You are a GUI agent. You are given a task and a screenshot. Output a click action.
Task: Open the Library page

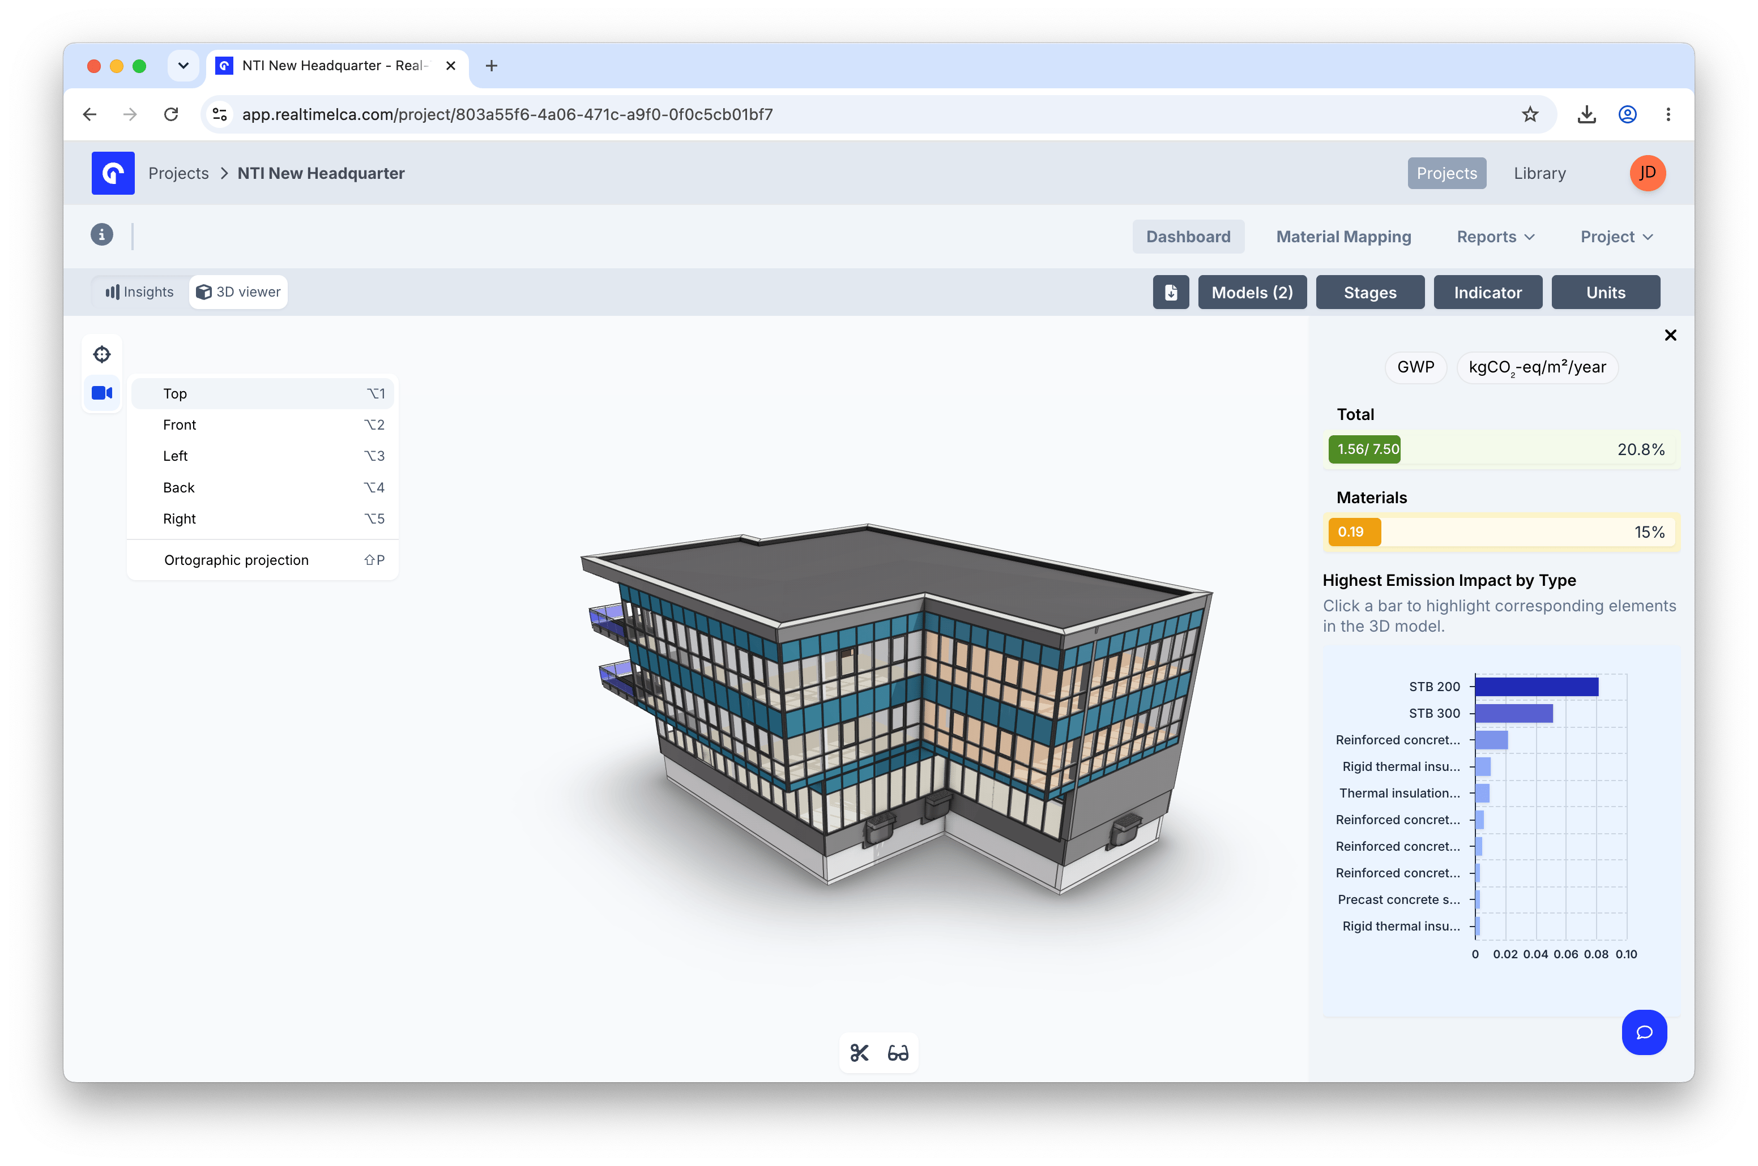point(1539,173)
